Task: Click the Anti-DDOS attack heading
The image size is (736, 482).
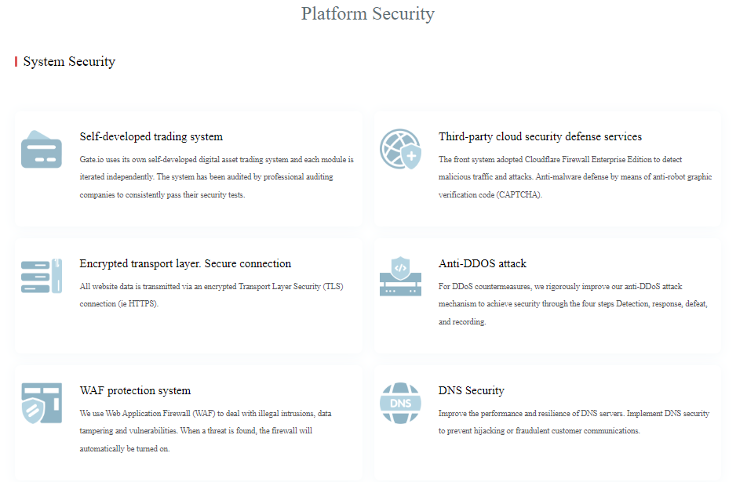Action: 483,263
